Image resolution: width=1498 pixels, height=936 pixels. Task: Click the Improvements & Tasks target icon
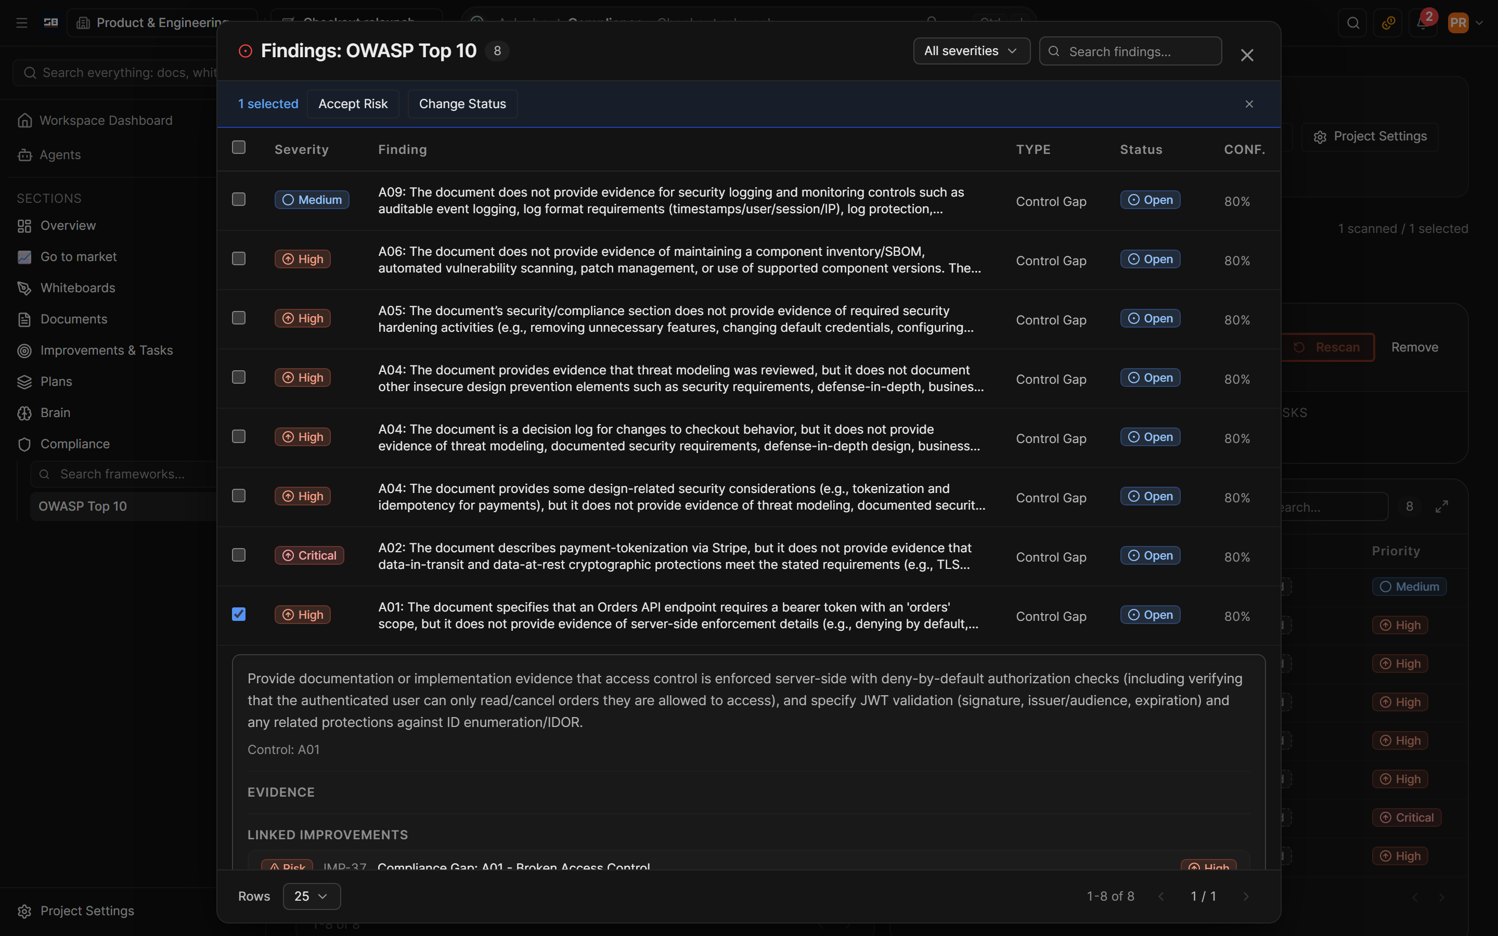point(24,351)
